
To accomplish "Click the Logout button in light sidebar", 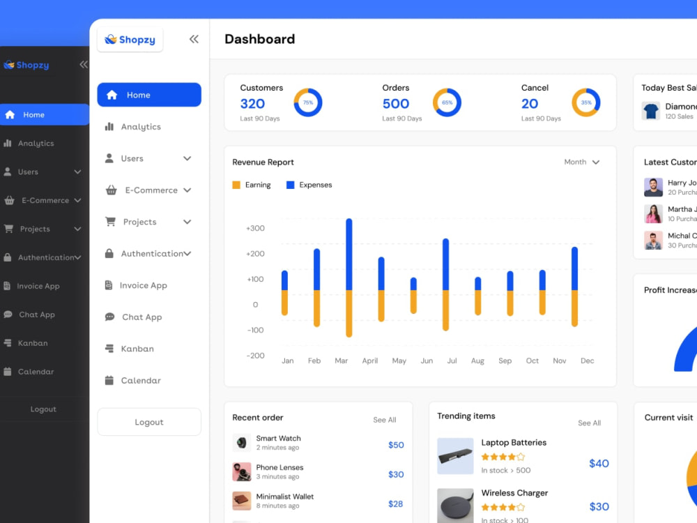I will (149, 422).
